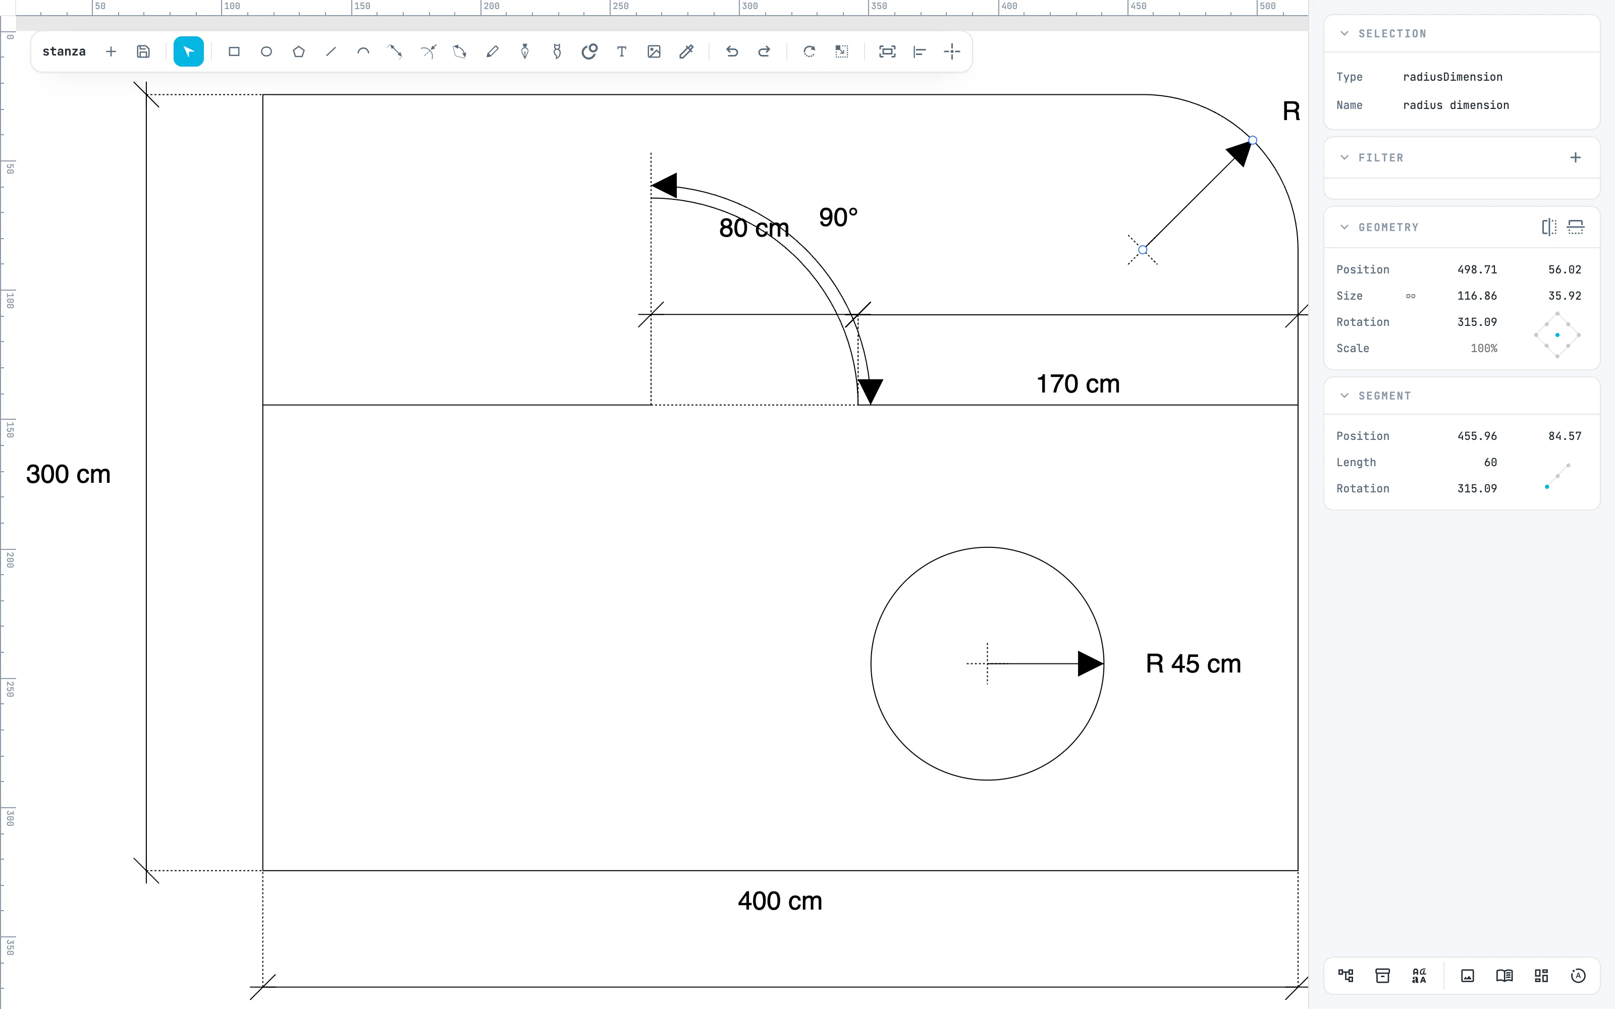Add a new page with plus icon
The image size is (1615, 1009).
(x=111, y=51)
